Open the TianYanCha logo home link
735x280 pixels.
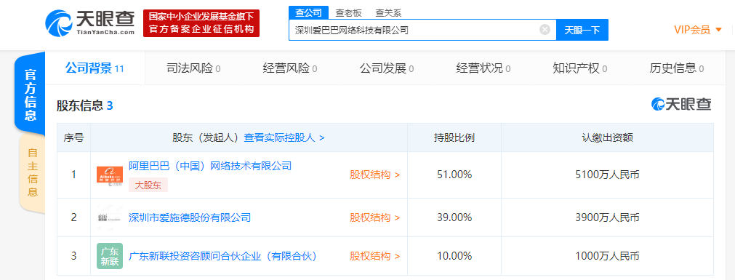coord(89,23)
